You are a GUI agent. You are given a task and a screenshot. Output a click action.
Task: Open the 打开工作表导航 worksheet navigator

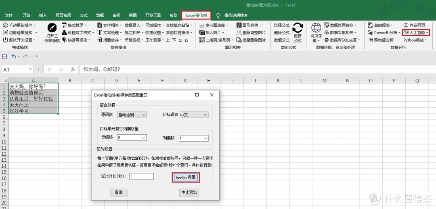[x=52, y=28]
